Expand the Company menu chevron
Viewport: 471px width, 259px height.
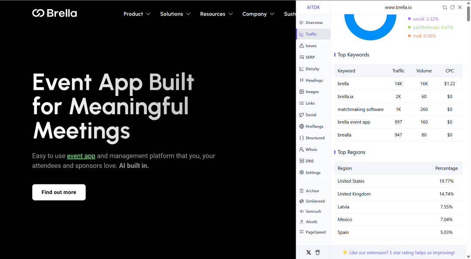[x=272, y=14]
